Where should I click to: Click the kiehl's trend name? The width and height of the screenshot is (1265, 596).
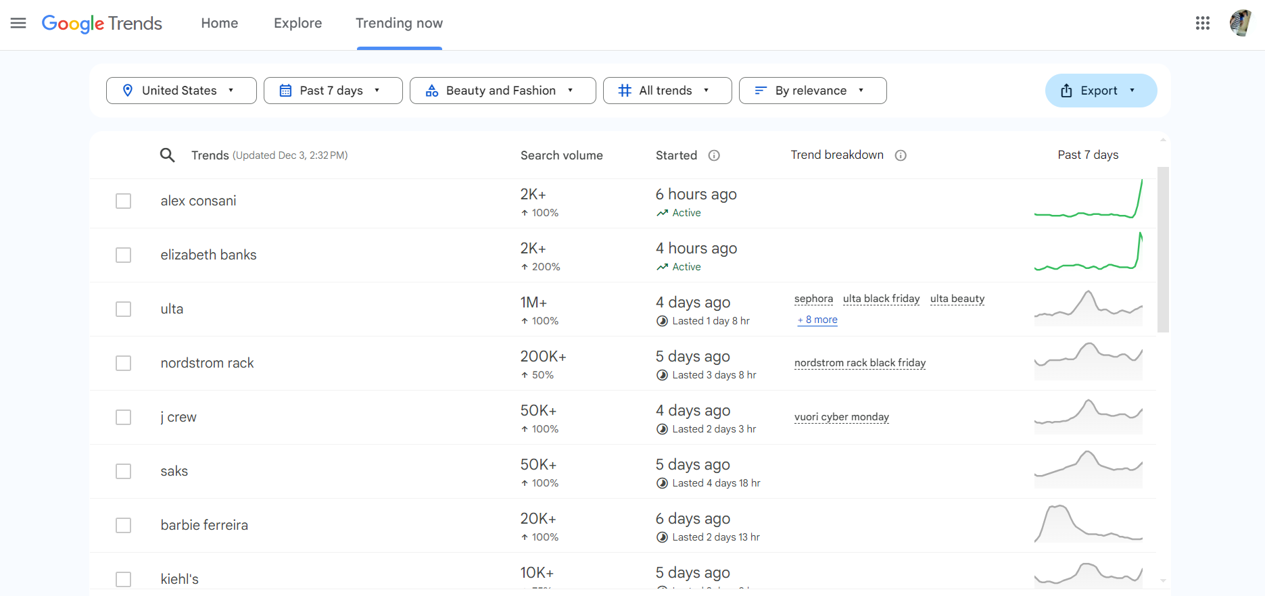(x=179, y=579)
